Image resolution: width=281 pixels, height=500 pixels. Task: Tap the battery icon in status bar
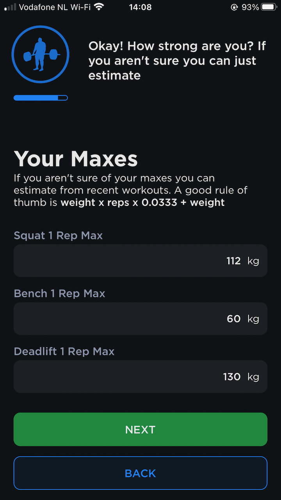(269, 7)
